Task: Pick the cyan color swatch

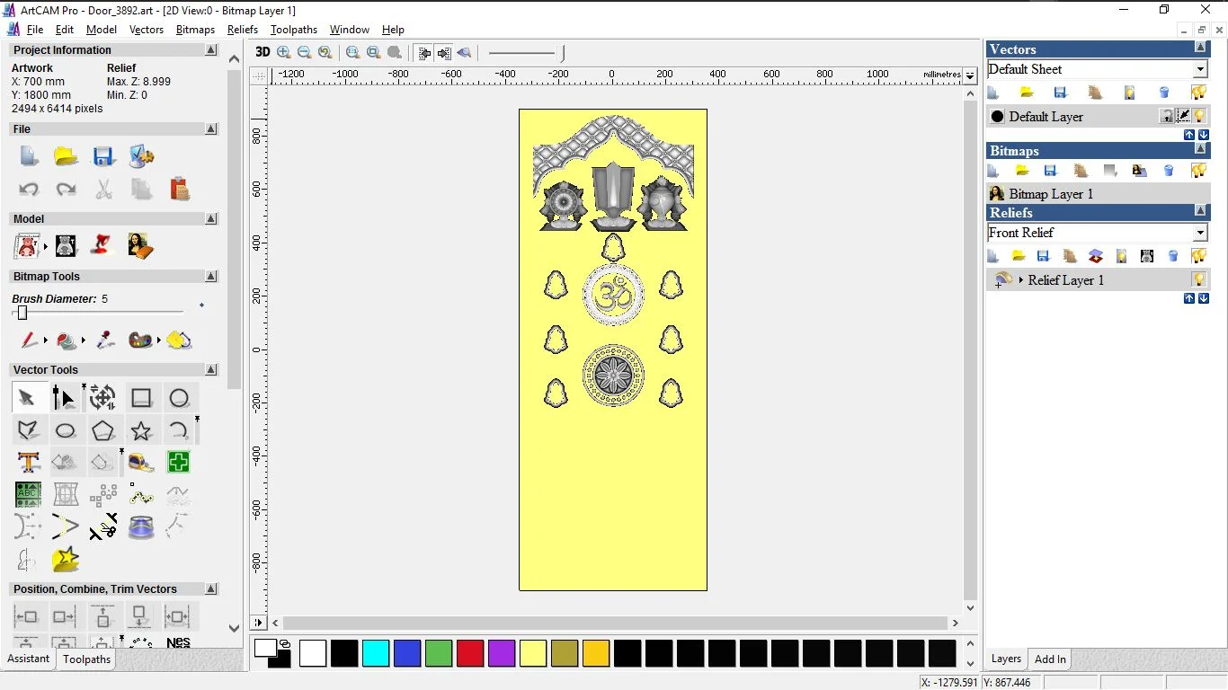Action: coord(376,653)
